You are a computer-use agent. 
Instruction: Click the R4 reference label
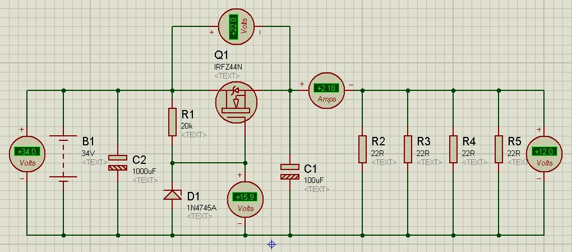click(x=469, y=141)
